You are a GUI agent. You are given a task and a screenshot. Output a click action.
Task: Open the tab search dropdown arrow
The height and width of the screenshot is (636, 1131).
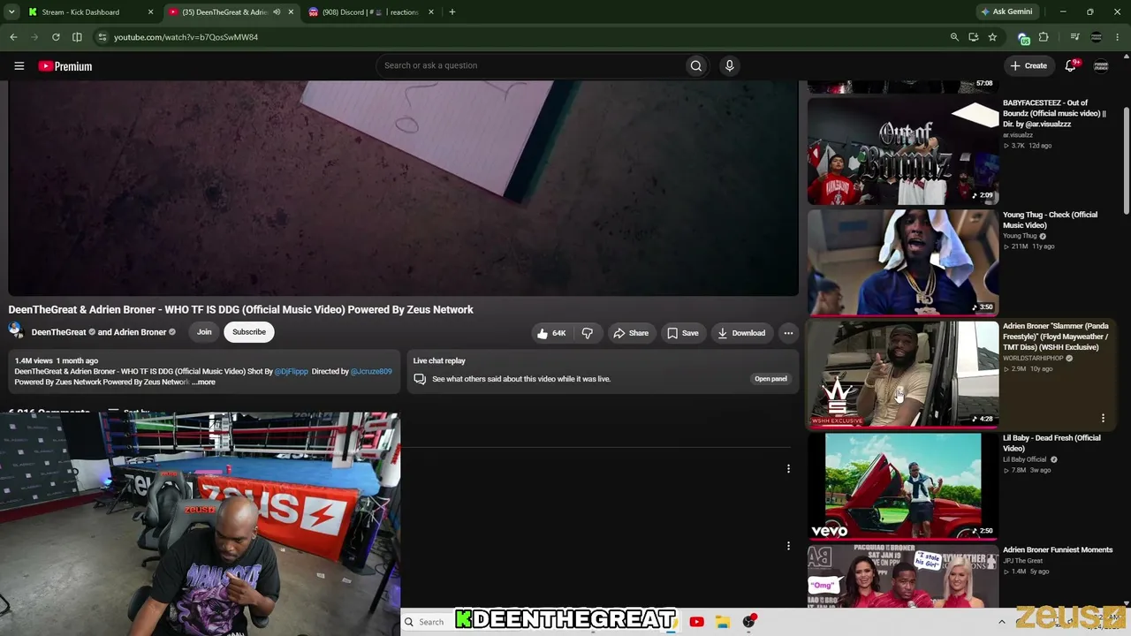click(x=11, y=12)
